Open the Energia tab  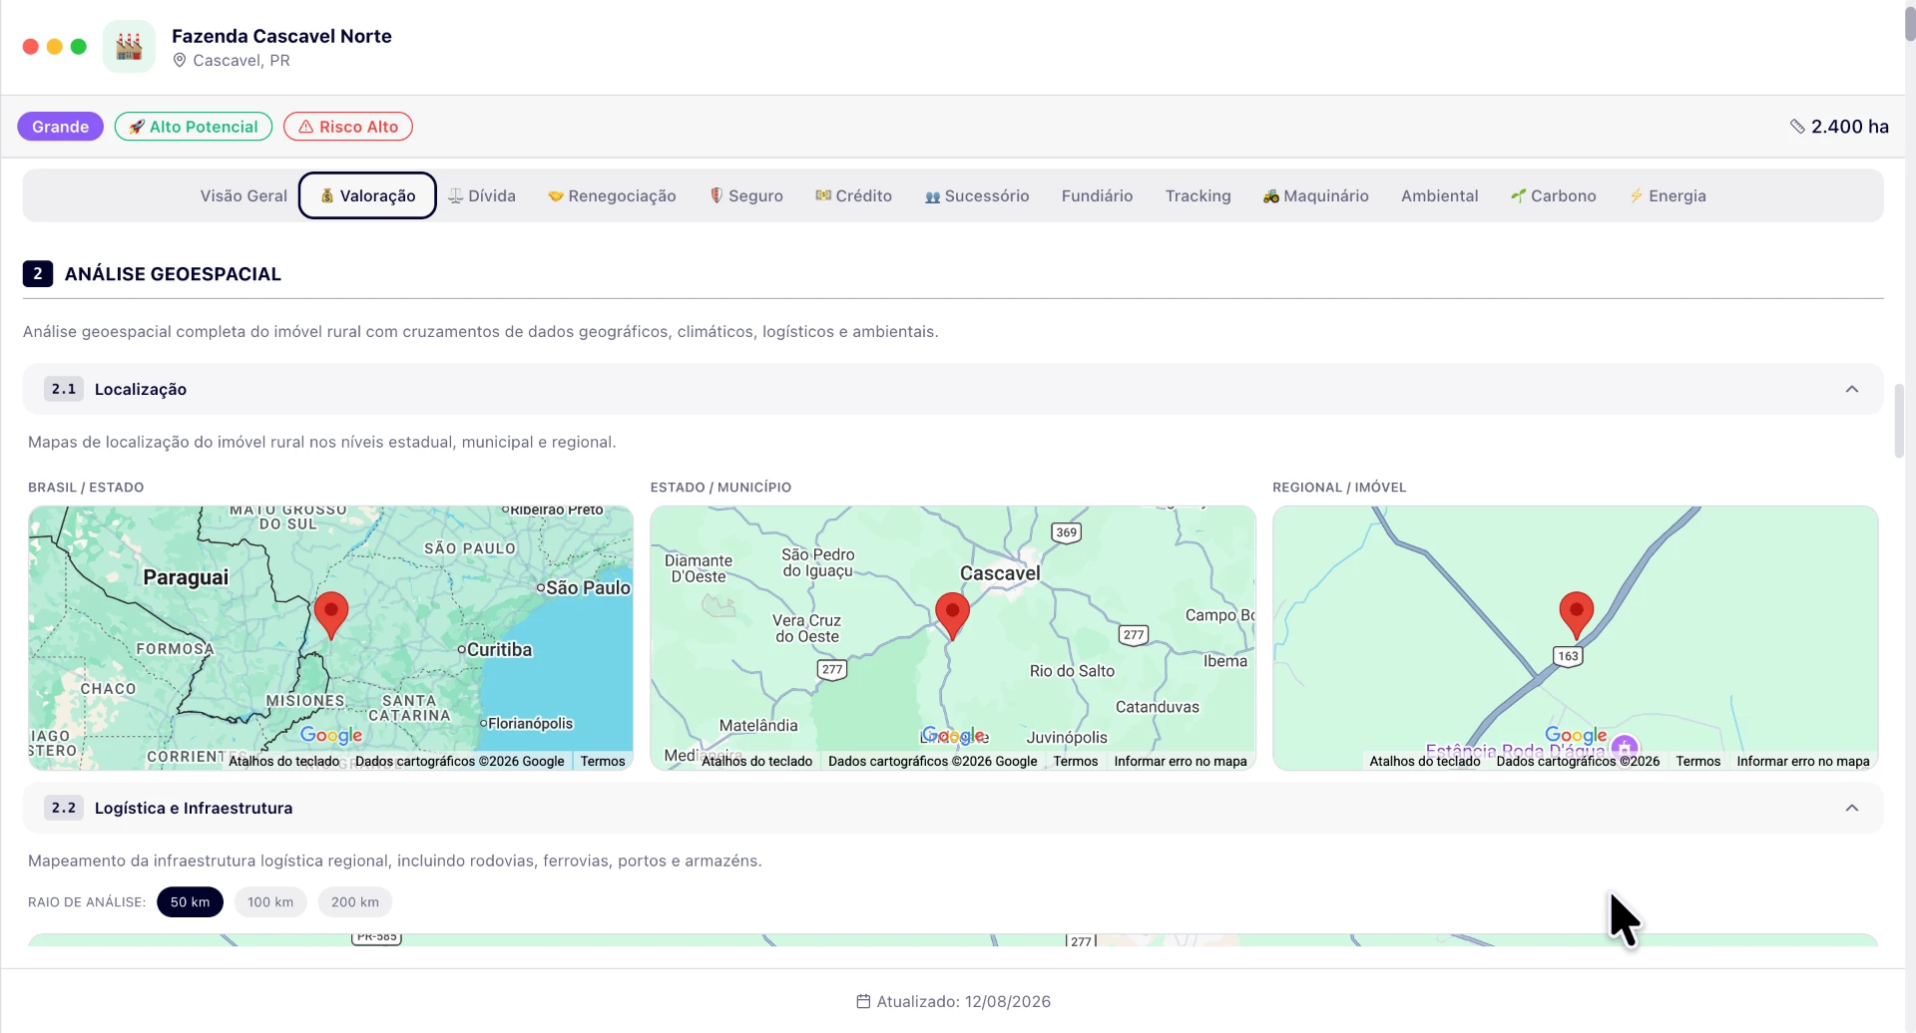(1668, 195)
